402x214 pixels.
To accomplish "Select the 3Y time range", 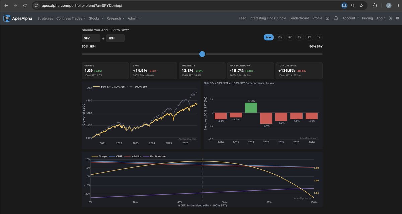I will tap(299, 38).
